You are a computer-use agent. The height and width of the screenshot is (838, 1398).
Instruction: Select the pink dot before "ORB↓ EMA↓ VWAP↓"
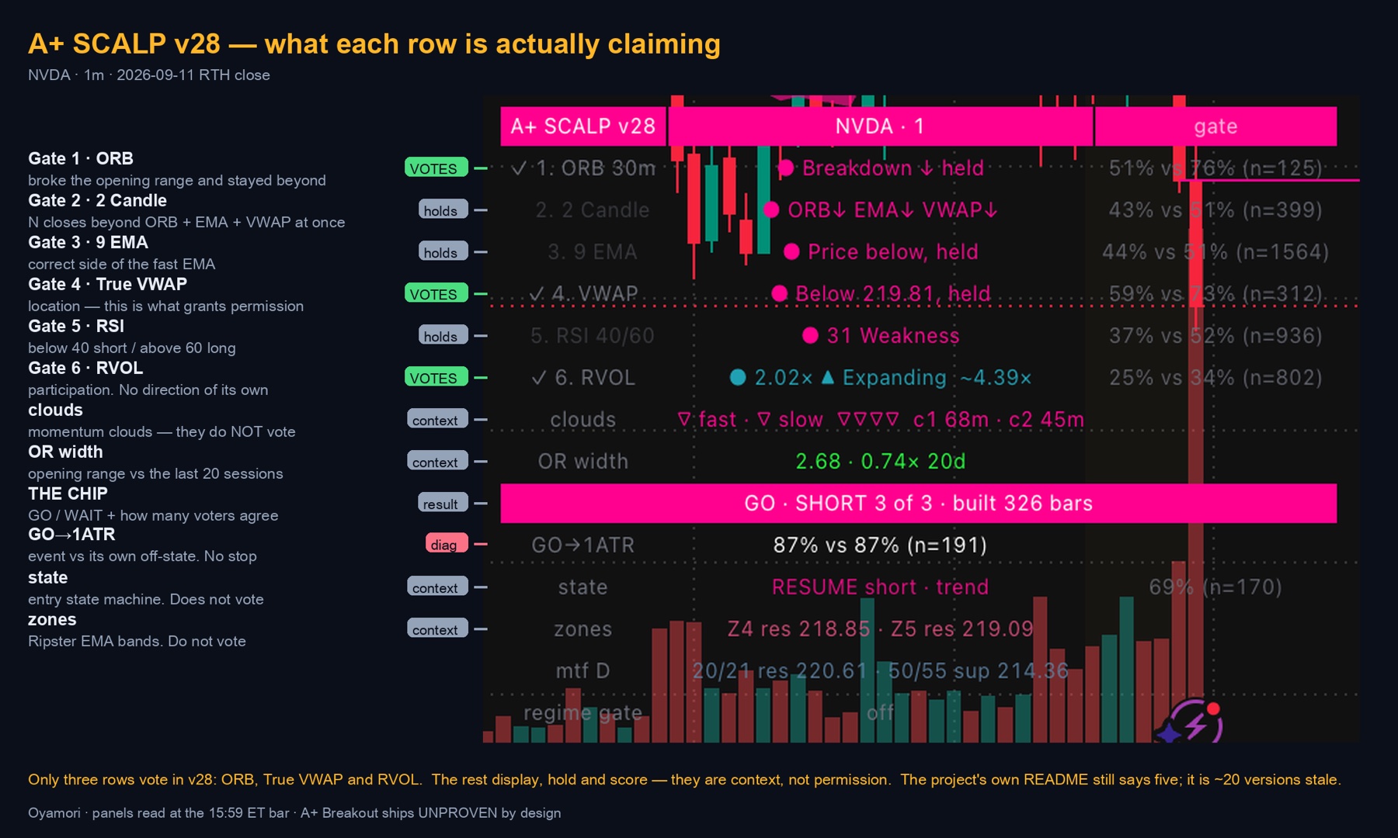coord(771,209)
